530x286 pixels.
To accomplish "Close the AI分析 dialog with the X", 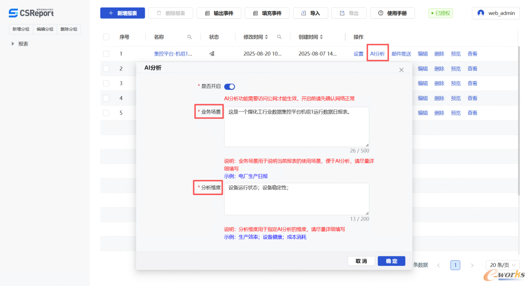I will (x=401, y=70).
